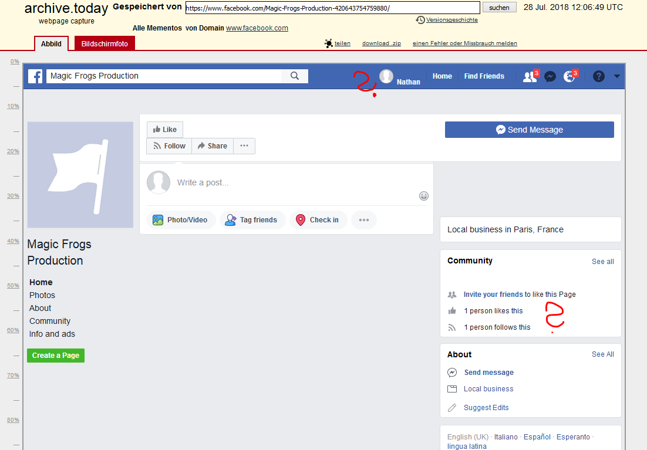Open the page actions more menu

244,146
